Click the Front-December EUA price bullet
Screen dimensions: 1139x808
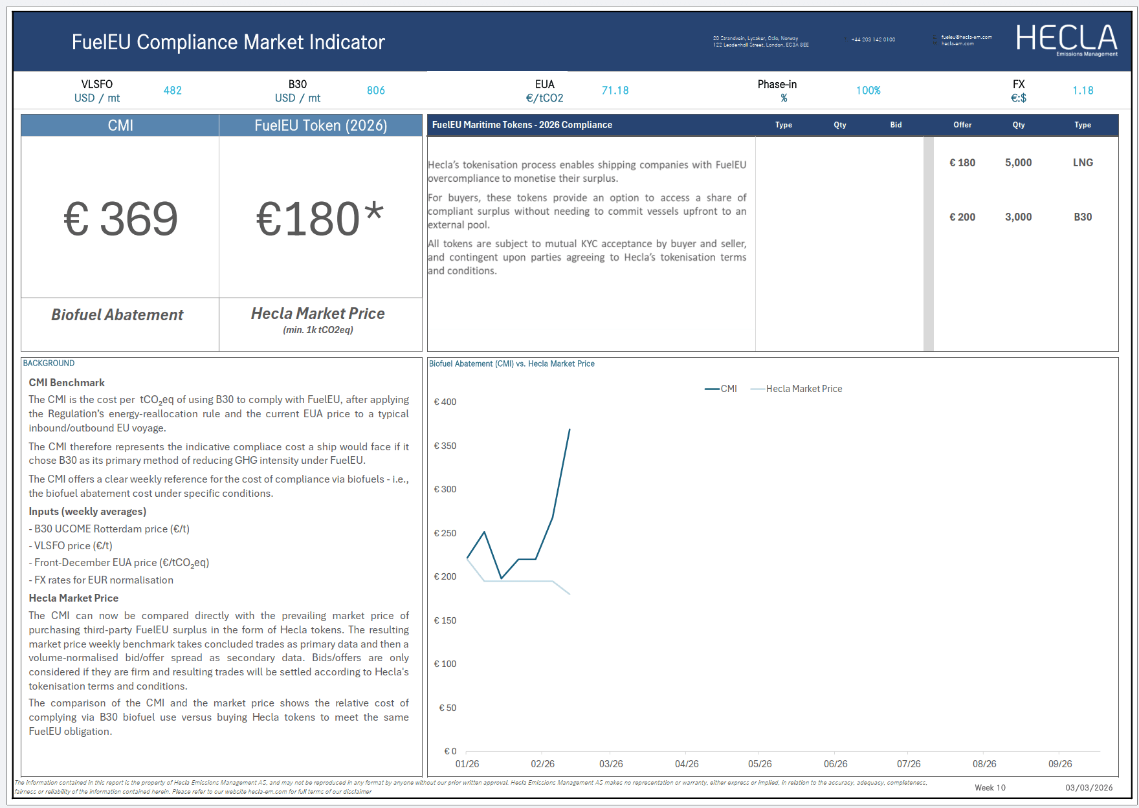[119, 563]
